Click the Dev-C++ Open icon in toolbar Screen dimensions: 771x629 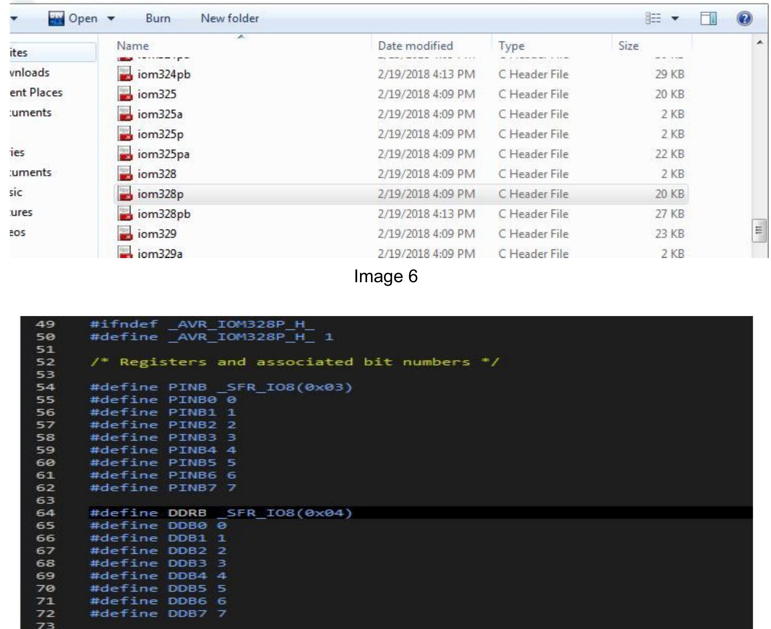point(56,18)
